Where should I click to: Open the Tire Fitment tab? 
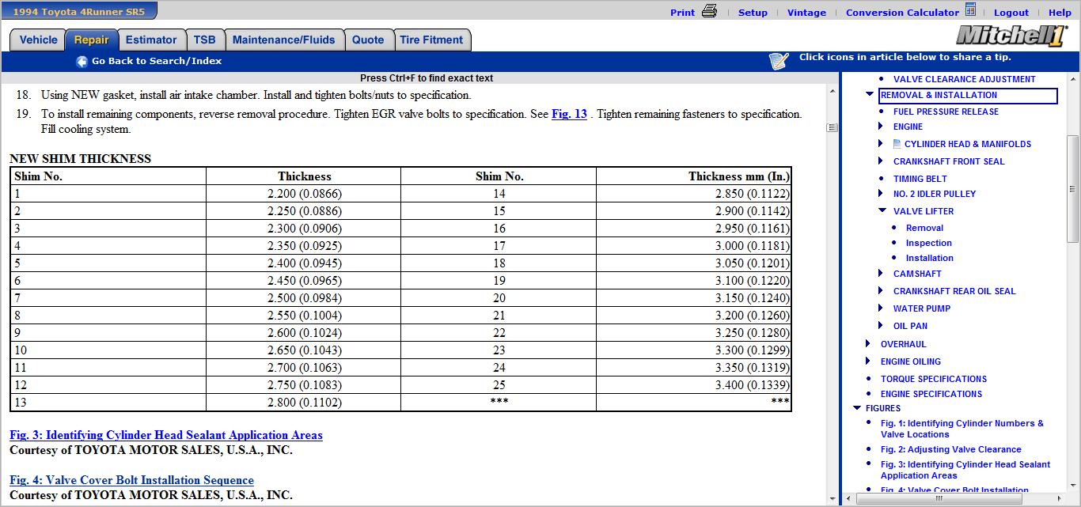coord(431,40)
